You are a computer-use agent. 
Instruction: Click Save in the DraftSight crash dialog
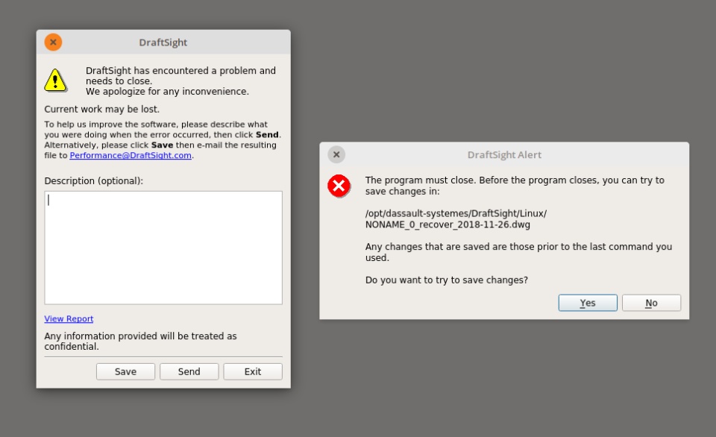click(125, 371)
